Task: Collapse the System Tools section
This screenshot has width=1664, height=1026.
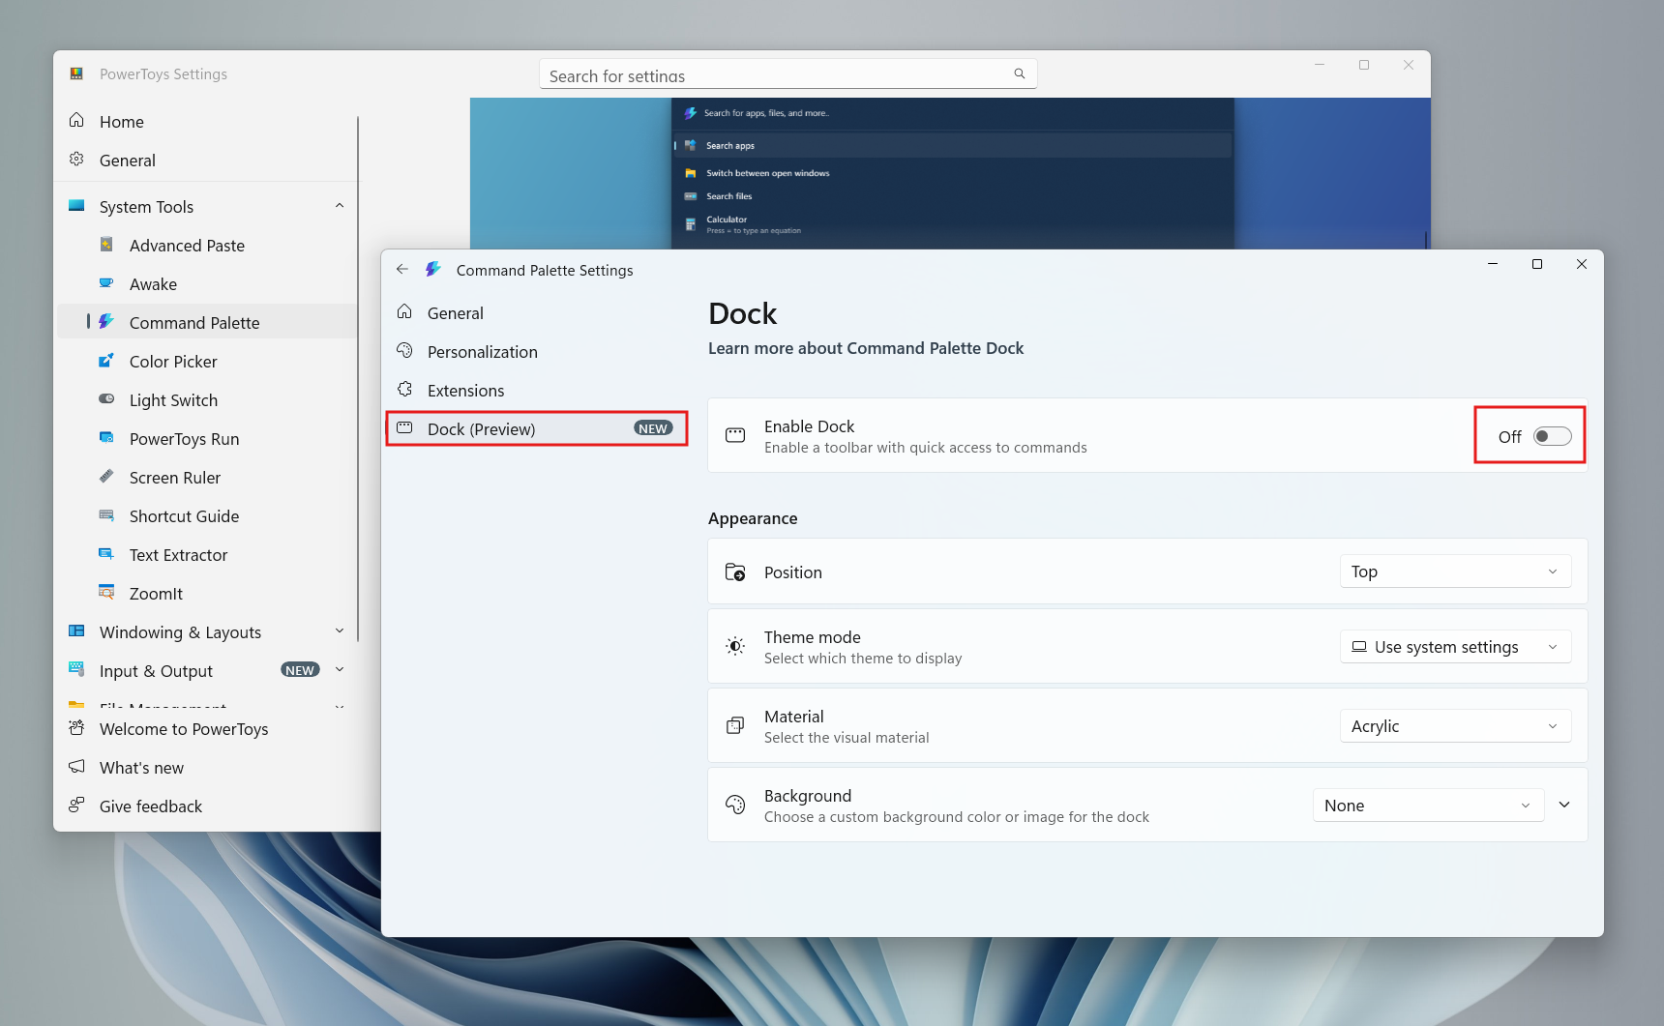Action: click(x=340, y=205)
